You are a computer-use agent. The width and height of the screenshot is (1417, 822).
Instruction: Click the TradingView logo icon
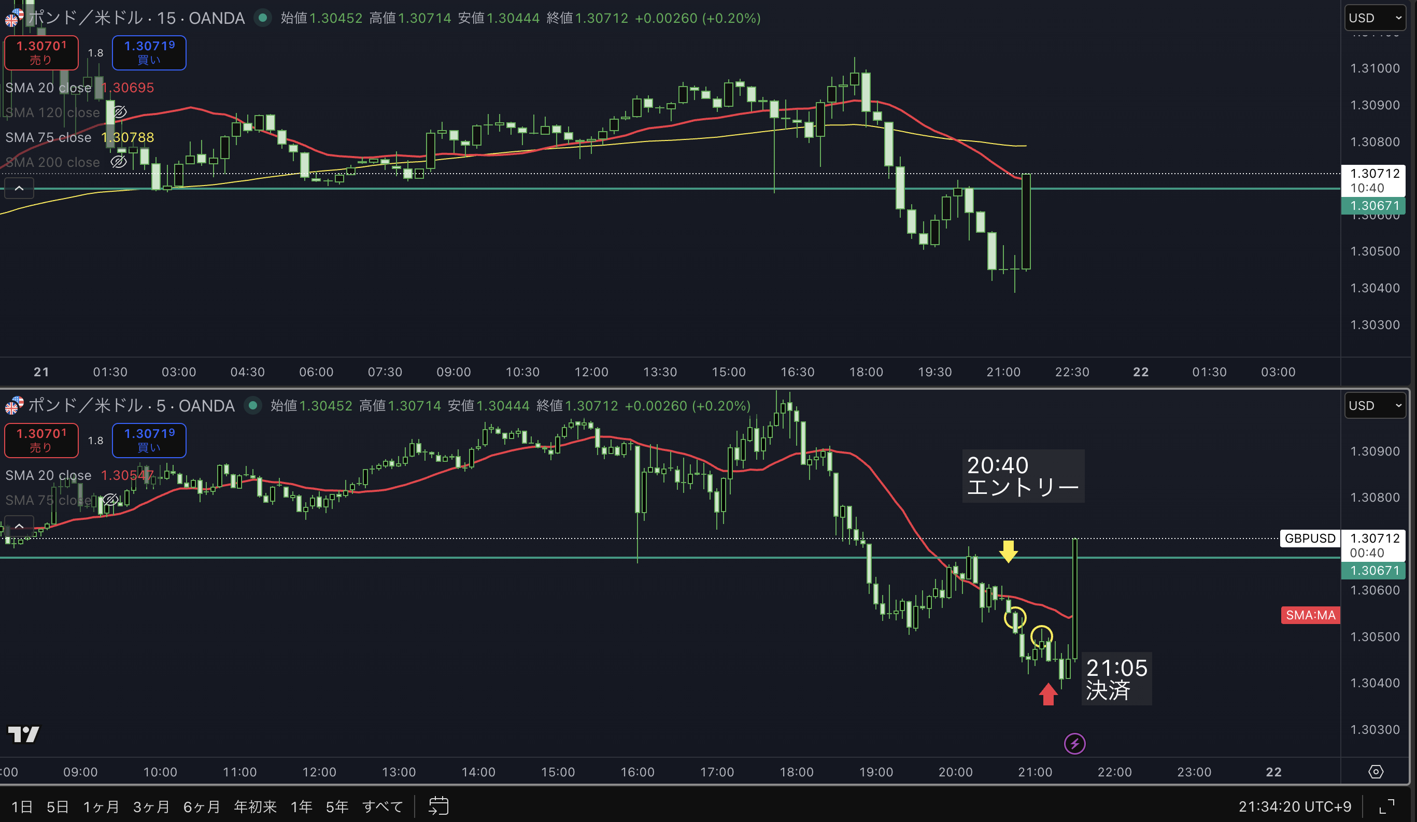[24, 734]
